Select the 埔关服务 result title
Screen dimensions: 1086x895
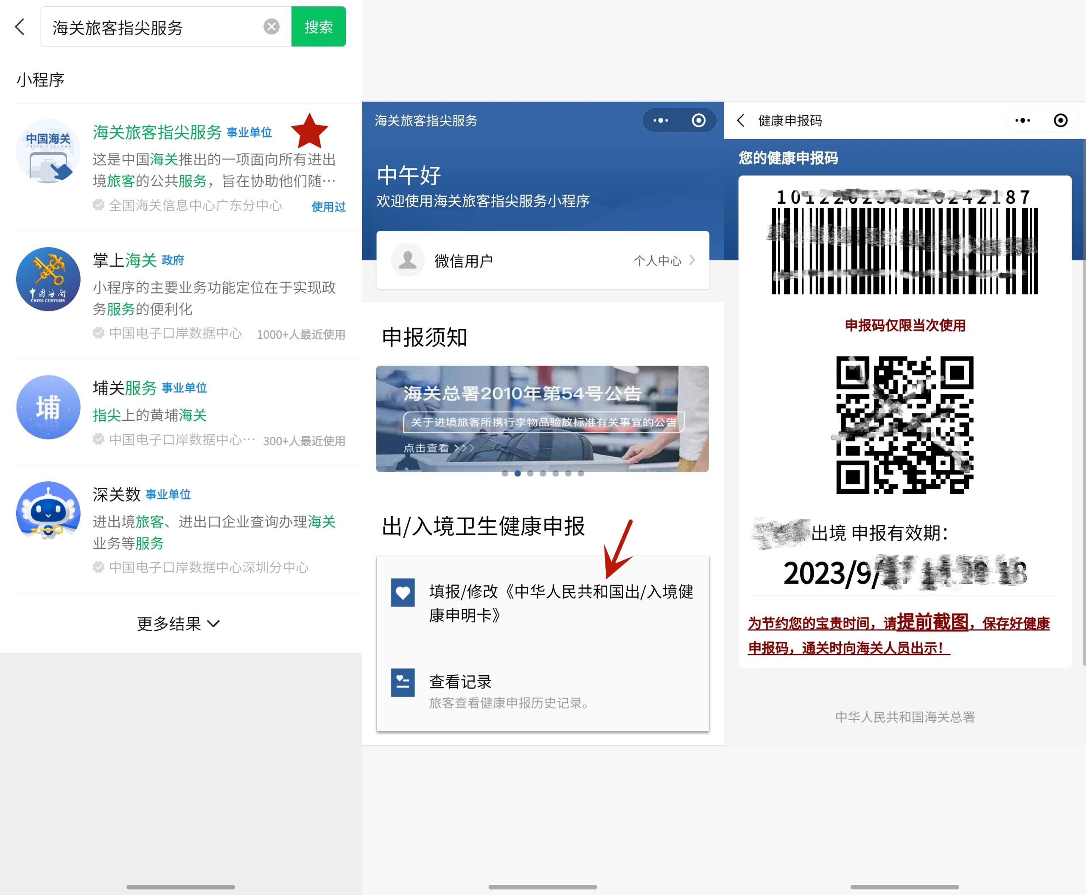pyautogui.click(x=125, y=388)
